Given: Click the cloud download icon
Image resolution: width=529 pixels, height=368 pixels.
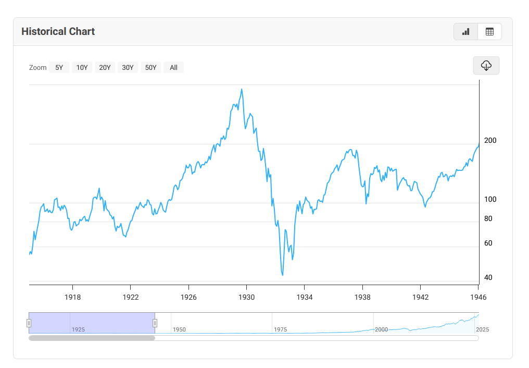Looking at the screenshot, I should coord(486,66).
